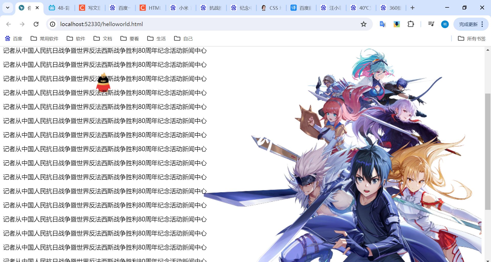Screen dimensions: 491x262
Task: Minimize the browser window
Action: click(447, 8)
